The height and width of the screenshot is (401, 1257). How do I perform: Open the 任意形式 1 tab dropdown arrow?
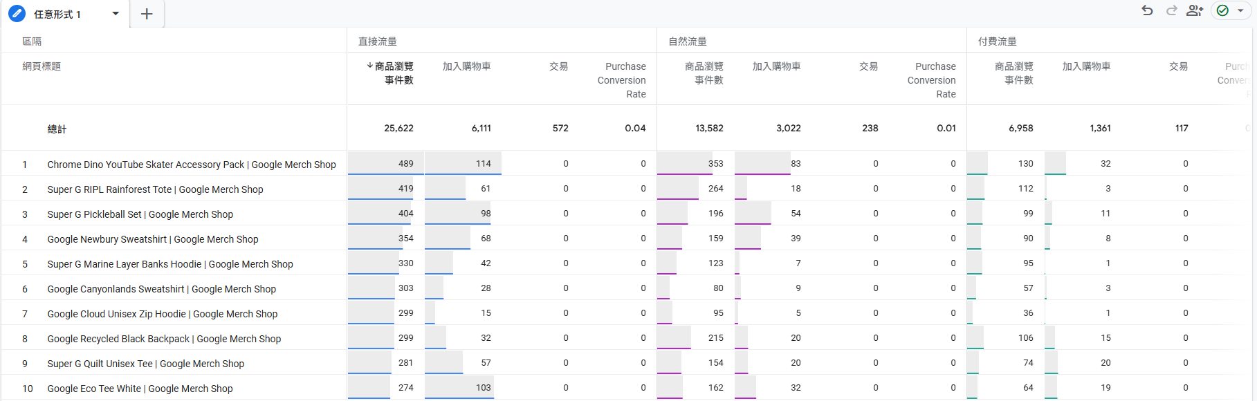coord(116,14)
